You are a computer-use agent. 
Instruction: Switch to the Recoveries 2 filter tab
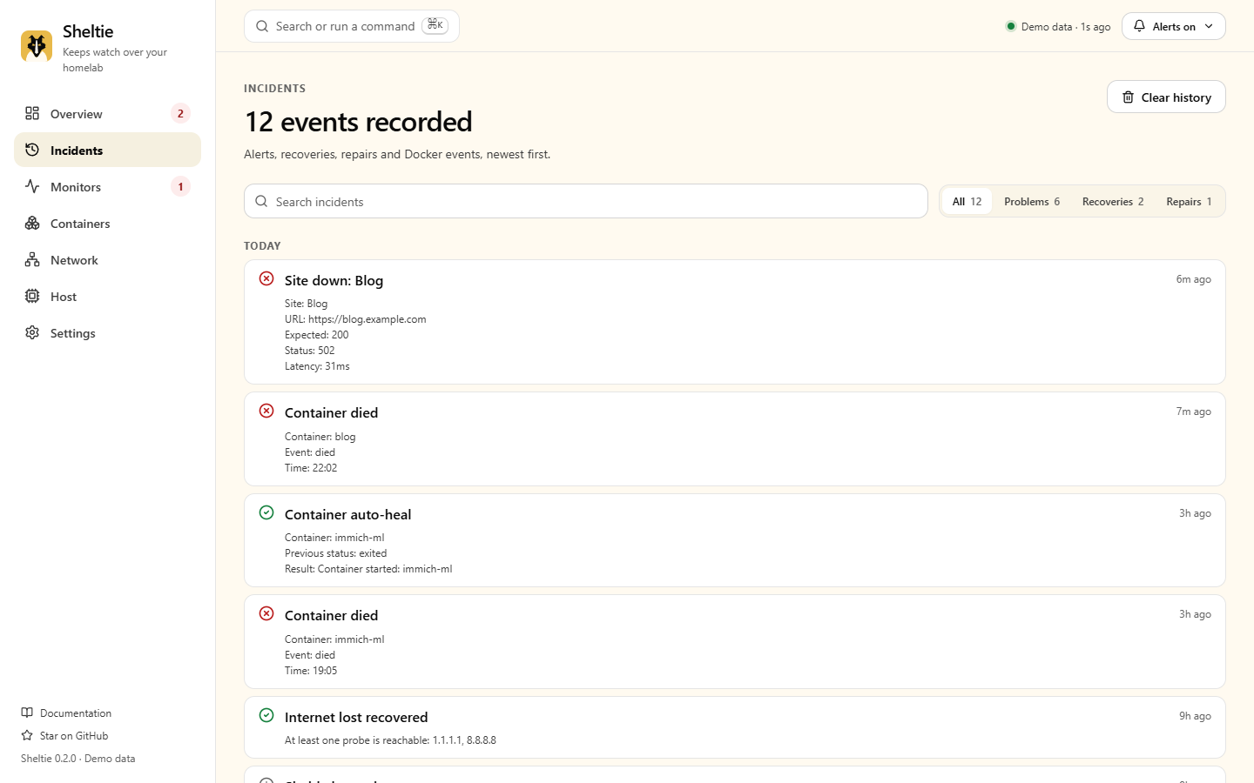tap(1113, 201)
